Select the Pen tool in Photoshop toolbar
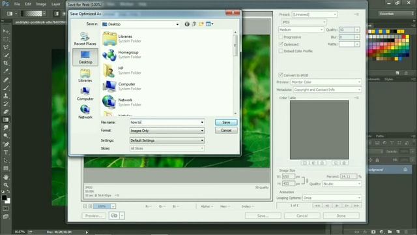Screen dimensions: 417x235 (x=6, y=144)
